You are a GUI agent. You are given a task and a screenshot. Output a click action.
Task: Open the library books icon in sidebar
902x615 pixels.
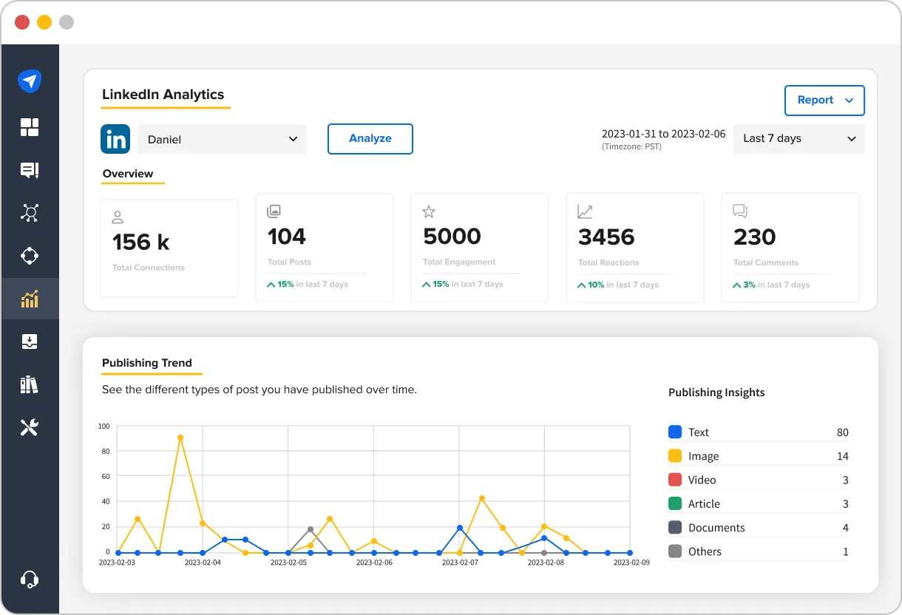(x=30, y=384)
